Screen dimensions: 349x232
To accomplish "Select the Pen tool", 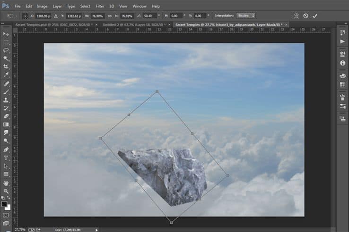I will (x=6, y=149).
